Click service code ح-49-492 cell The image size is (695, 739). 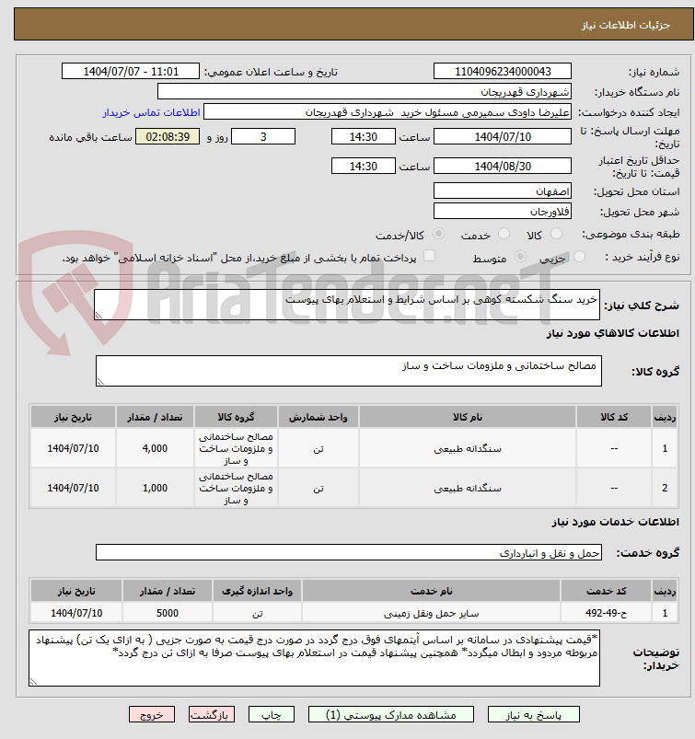607,613
